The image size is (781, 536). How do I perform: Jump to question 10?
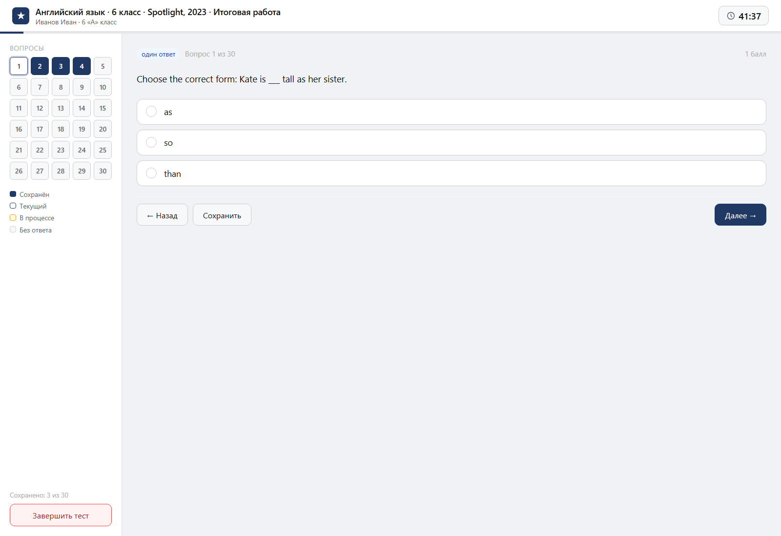tap(103, 87)
